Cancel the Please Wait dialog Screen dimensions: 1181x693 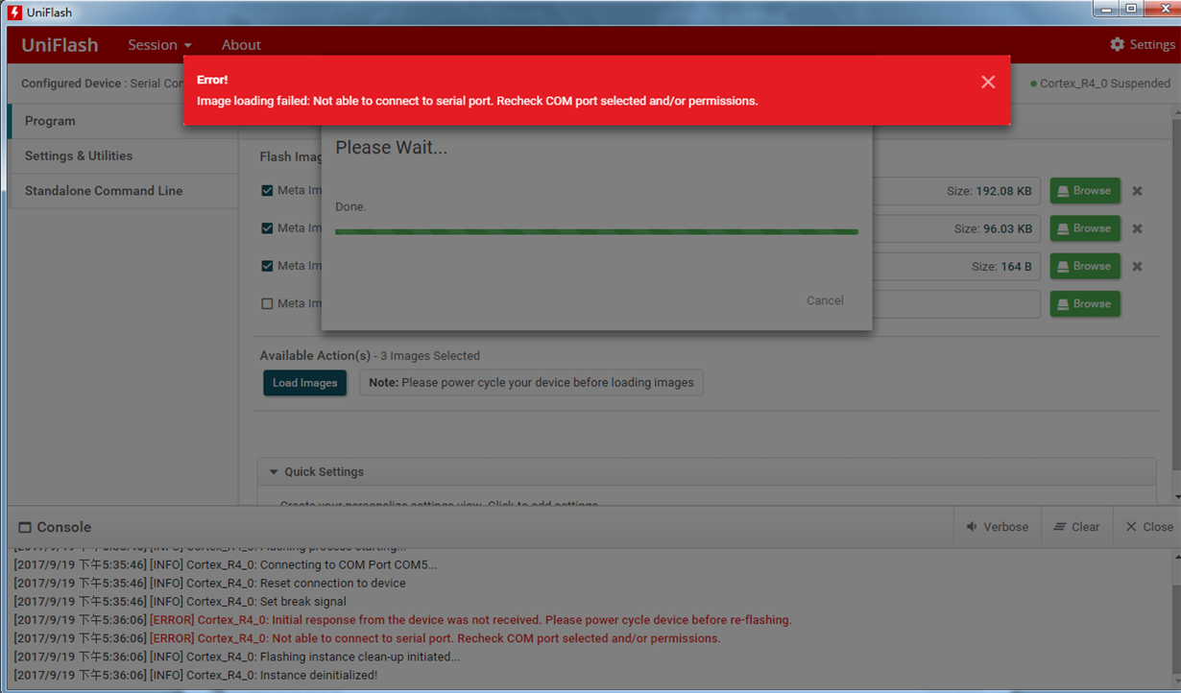click(x=825, y=300)
